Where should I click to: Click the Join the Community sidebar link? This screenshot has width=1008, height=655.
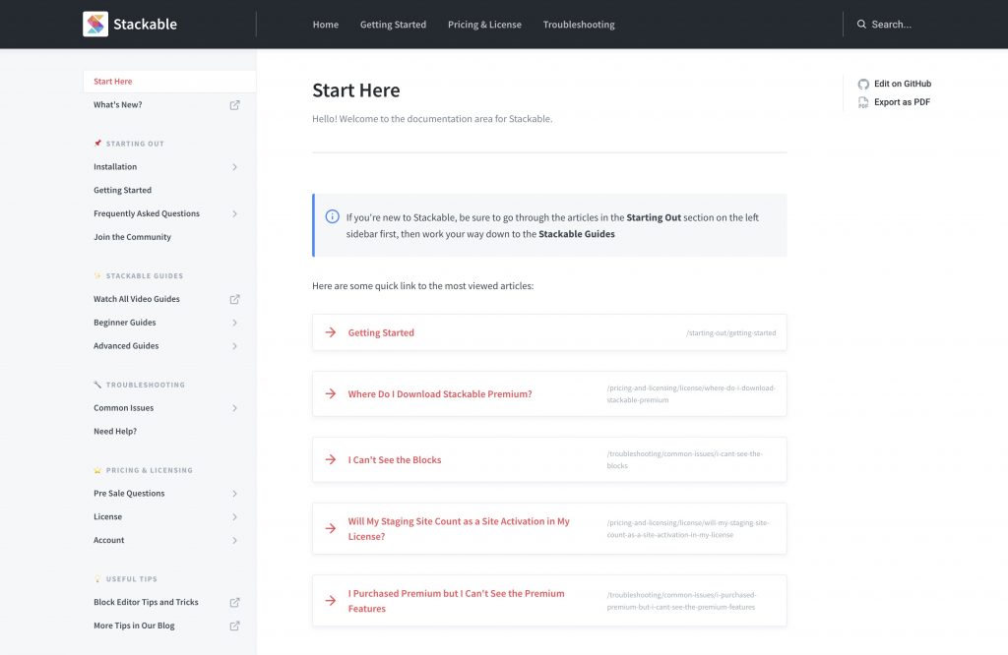coord(132,237)
